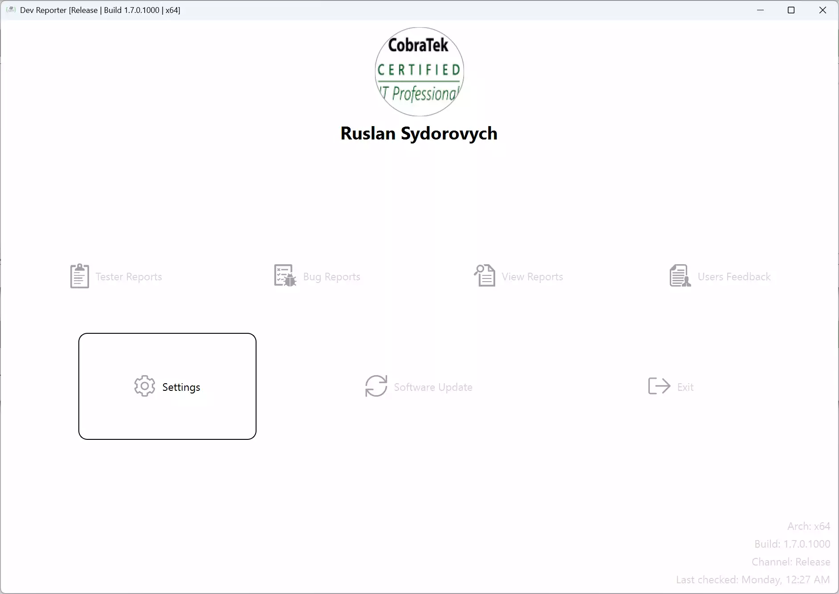This screenshot has width=839, height=594.
Task: Launch Software Update label
Action: [433, 387]
